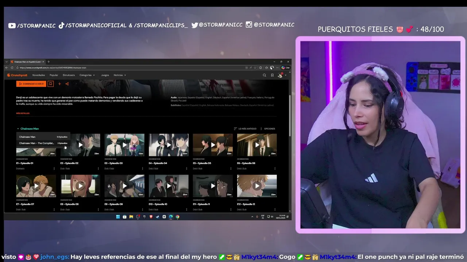
Task: Select the Chainsaw Man browser tab
Action: 27,61
